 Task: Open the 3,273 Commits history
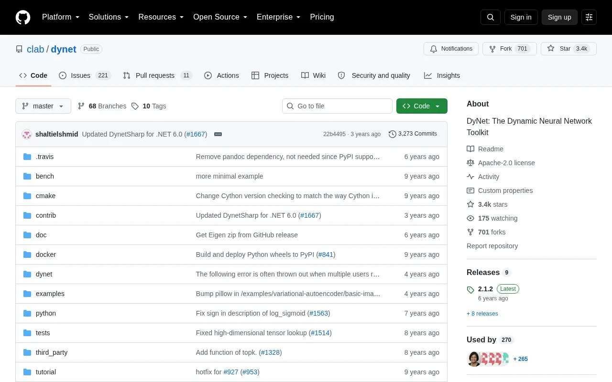pos(413,134)
